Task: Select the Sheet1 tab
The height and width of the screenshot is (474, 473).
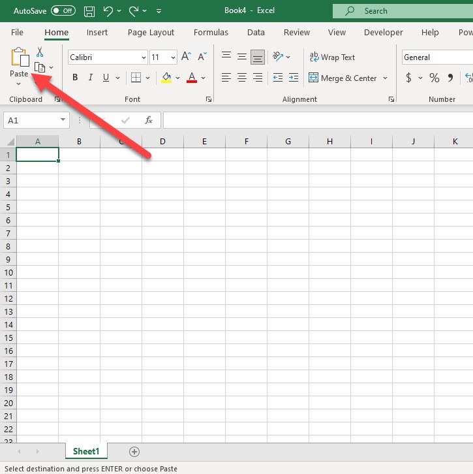Action: 86,451
